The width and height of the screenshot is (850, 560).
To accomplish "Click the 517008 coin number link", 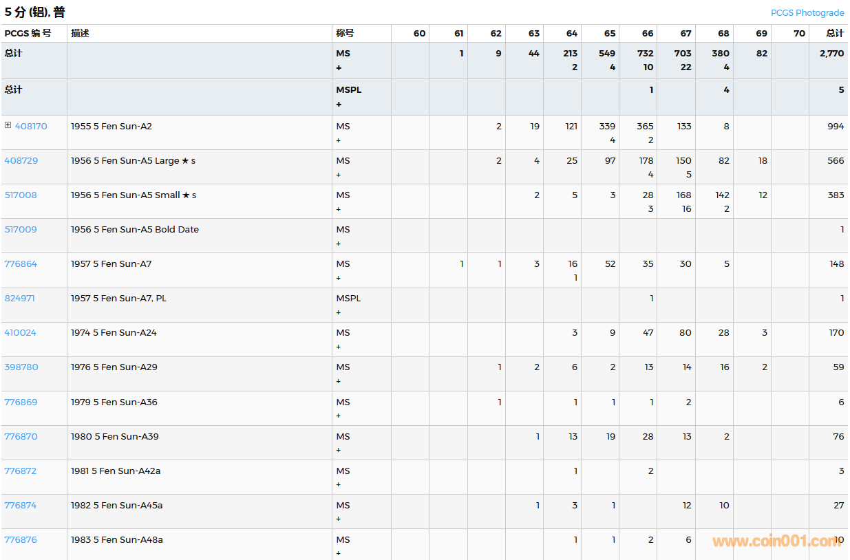I will tap(21, 195).
